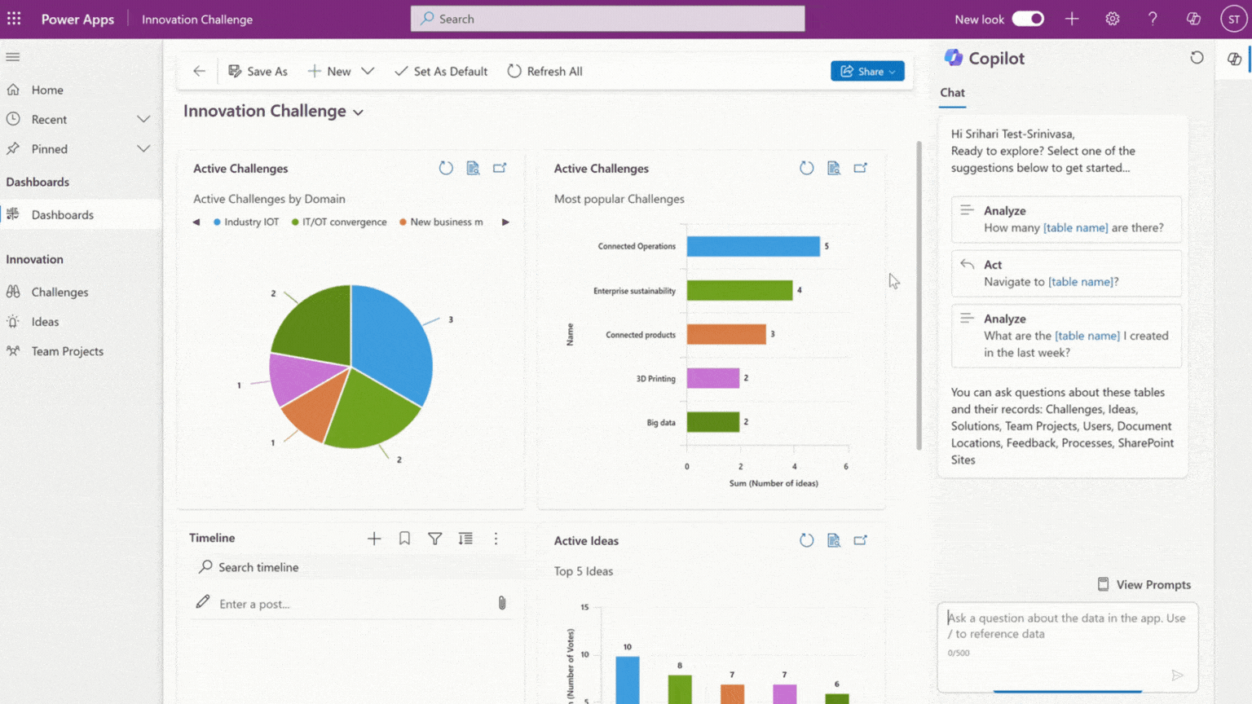Open View Prompts in Copilot
1252x704 pixels.
coord(1144,584)
